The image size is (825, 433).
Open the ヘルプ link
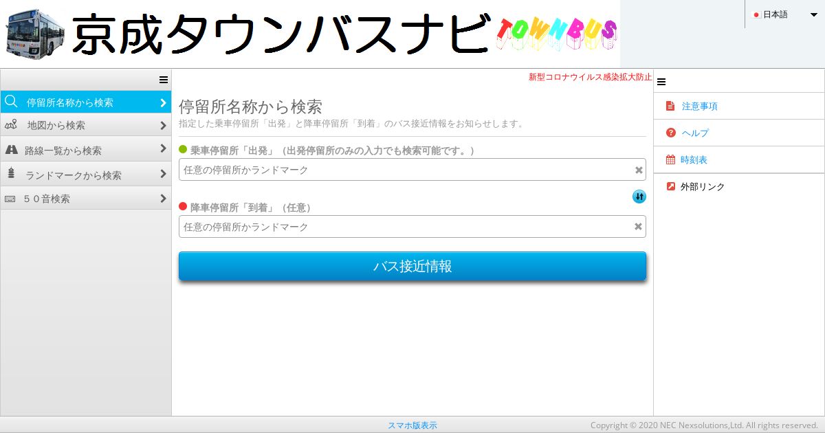click(695, 133)
